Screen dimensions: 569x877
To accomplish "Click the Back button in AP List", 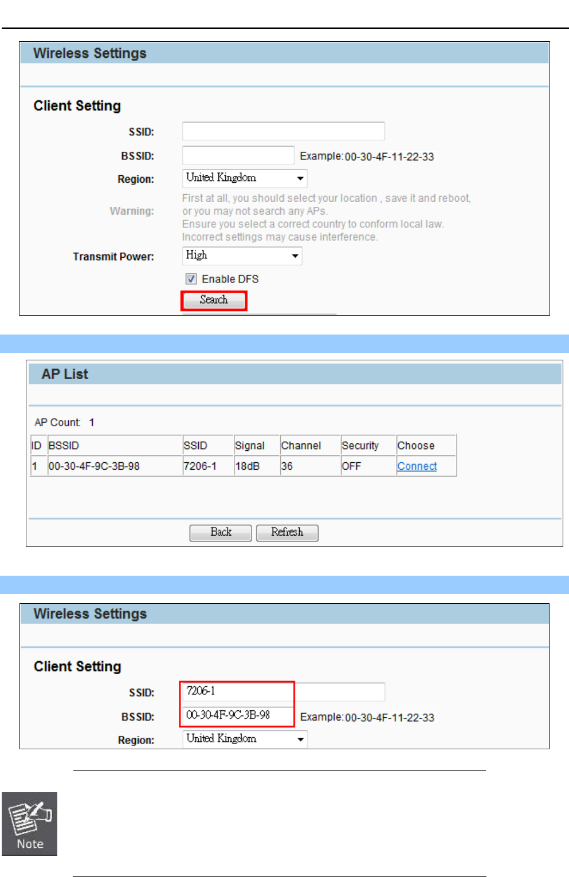I will [x=221, y=533].
